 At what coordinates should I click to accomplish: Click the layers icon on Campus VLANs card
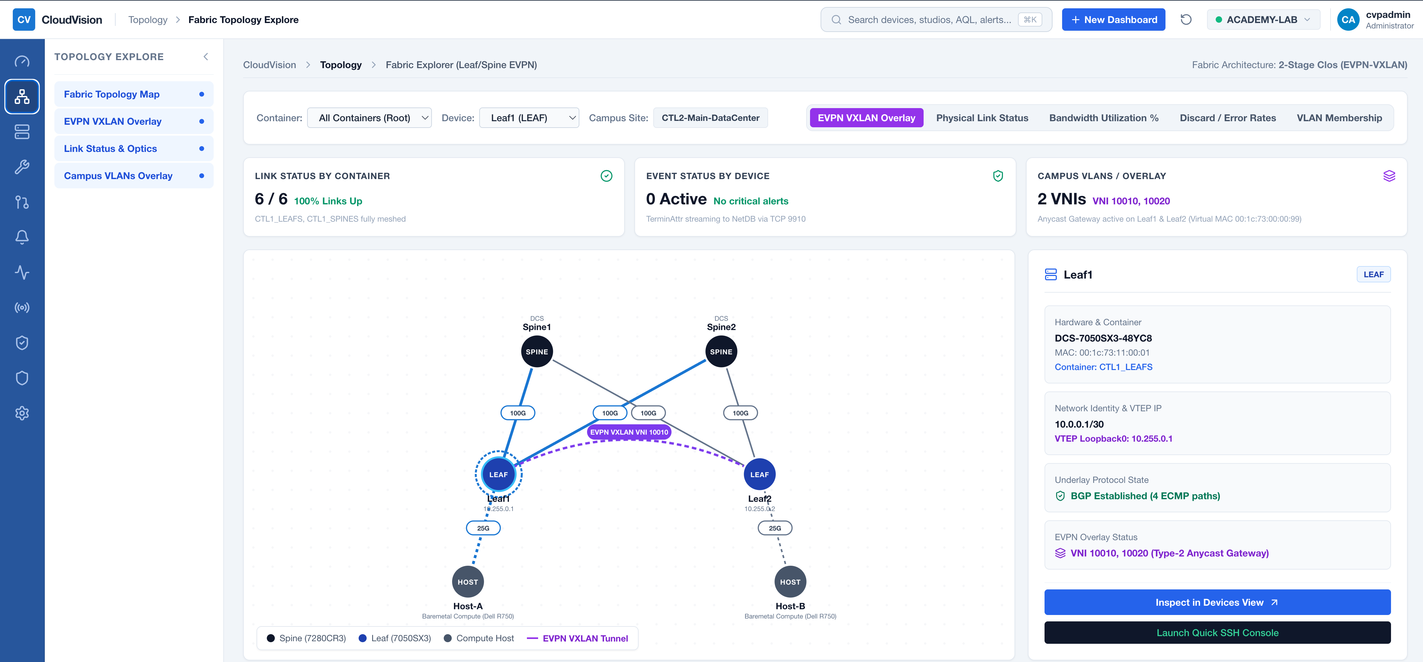click(1389, 176)
